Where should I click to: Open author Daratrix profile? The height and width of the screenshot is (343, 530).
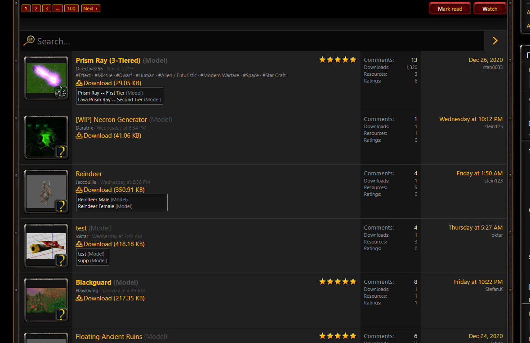84,128
